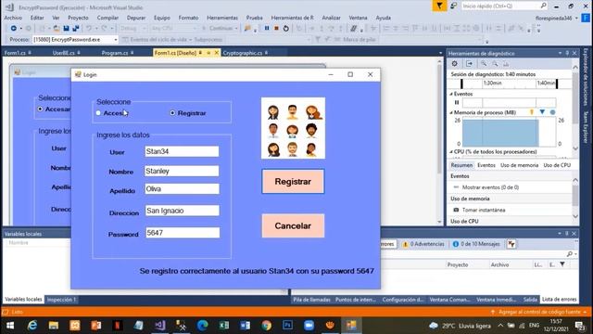The image size is (593, 334).
Task: Open the Ventana menu
Action: tap(358, 18)
